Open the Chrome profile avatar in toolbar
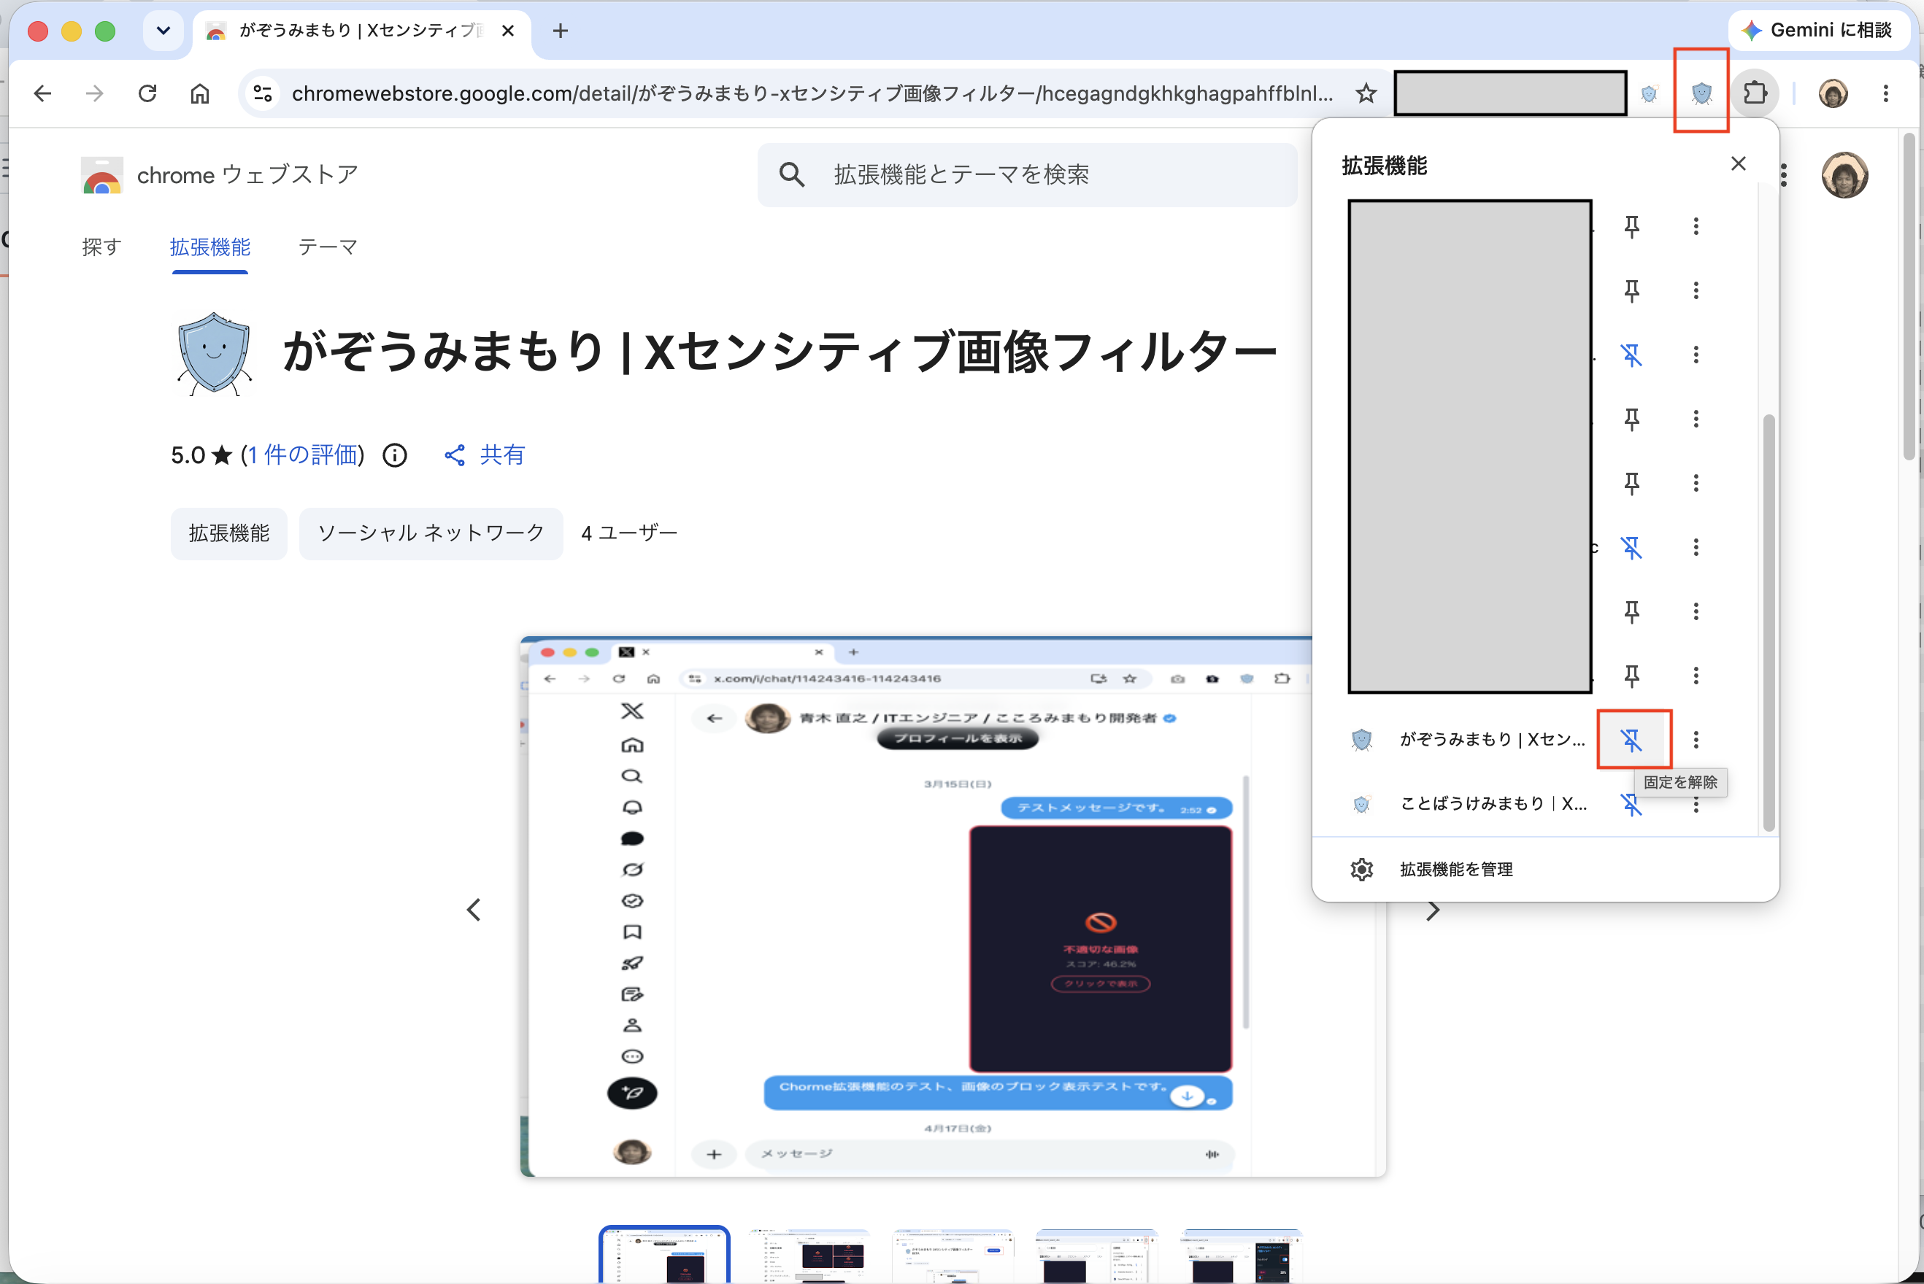Image resolution: width=1924 pixels, height=1284 pixels. (x=1832, y=93)
